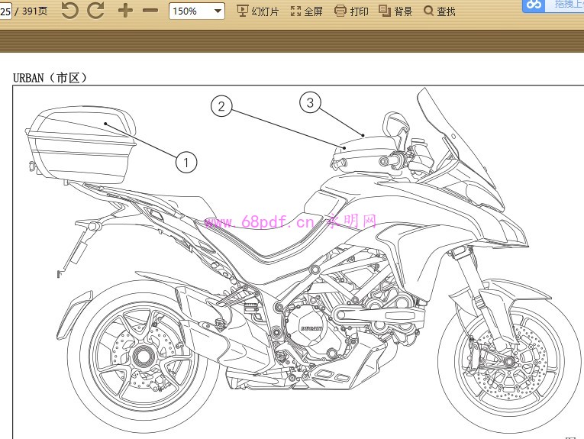This screenshot has height=439, width=584.
Task: Click callout number 2 in diagram
Action: click(x=221, y=106)
